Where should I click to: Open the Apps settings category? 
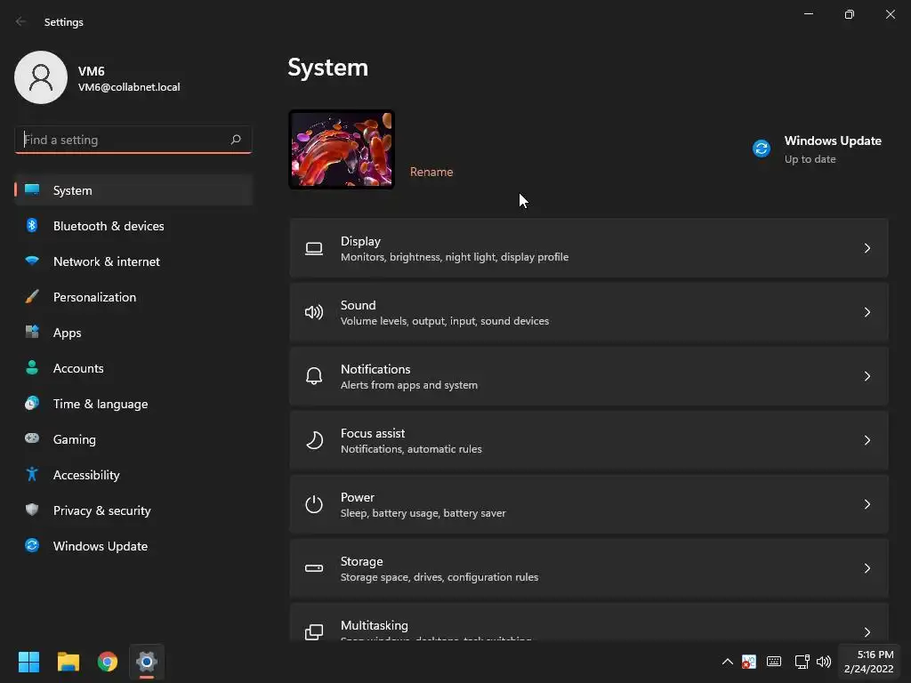(133, 333)
